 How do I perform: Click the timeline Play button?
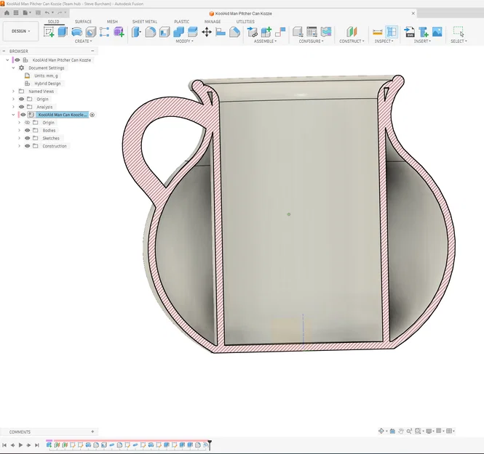tap(20, 445)
